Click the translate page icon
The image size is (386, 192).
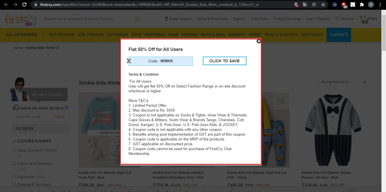tap(305, 5)
